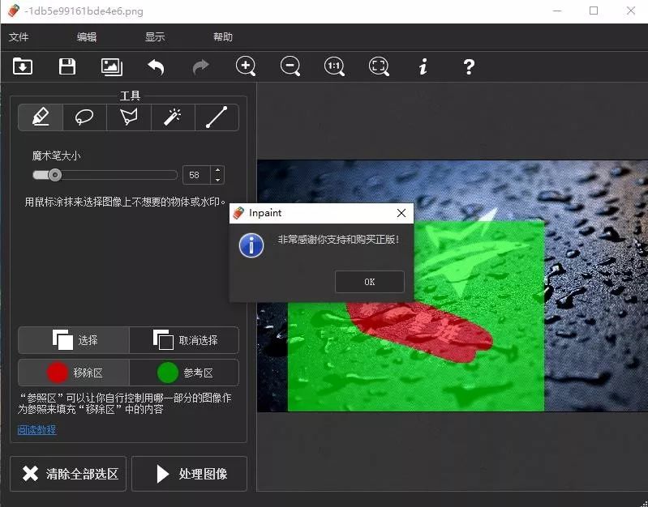The image size is (648, 507).
Task: Select the Polygonal Lasso tool
Action: 128,117
